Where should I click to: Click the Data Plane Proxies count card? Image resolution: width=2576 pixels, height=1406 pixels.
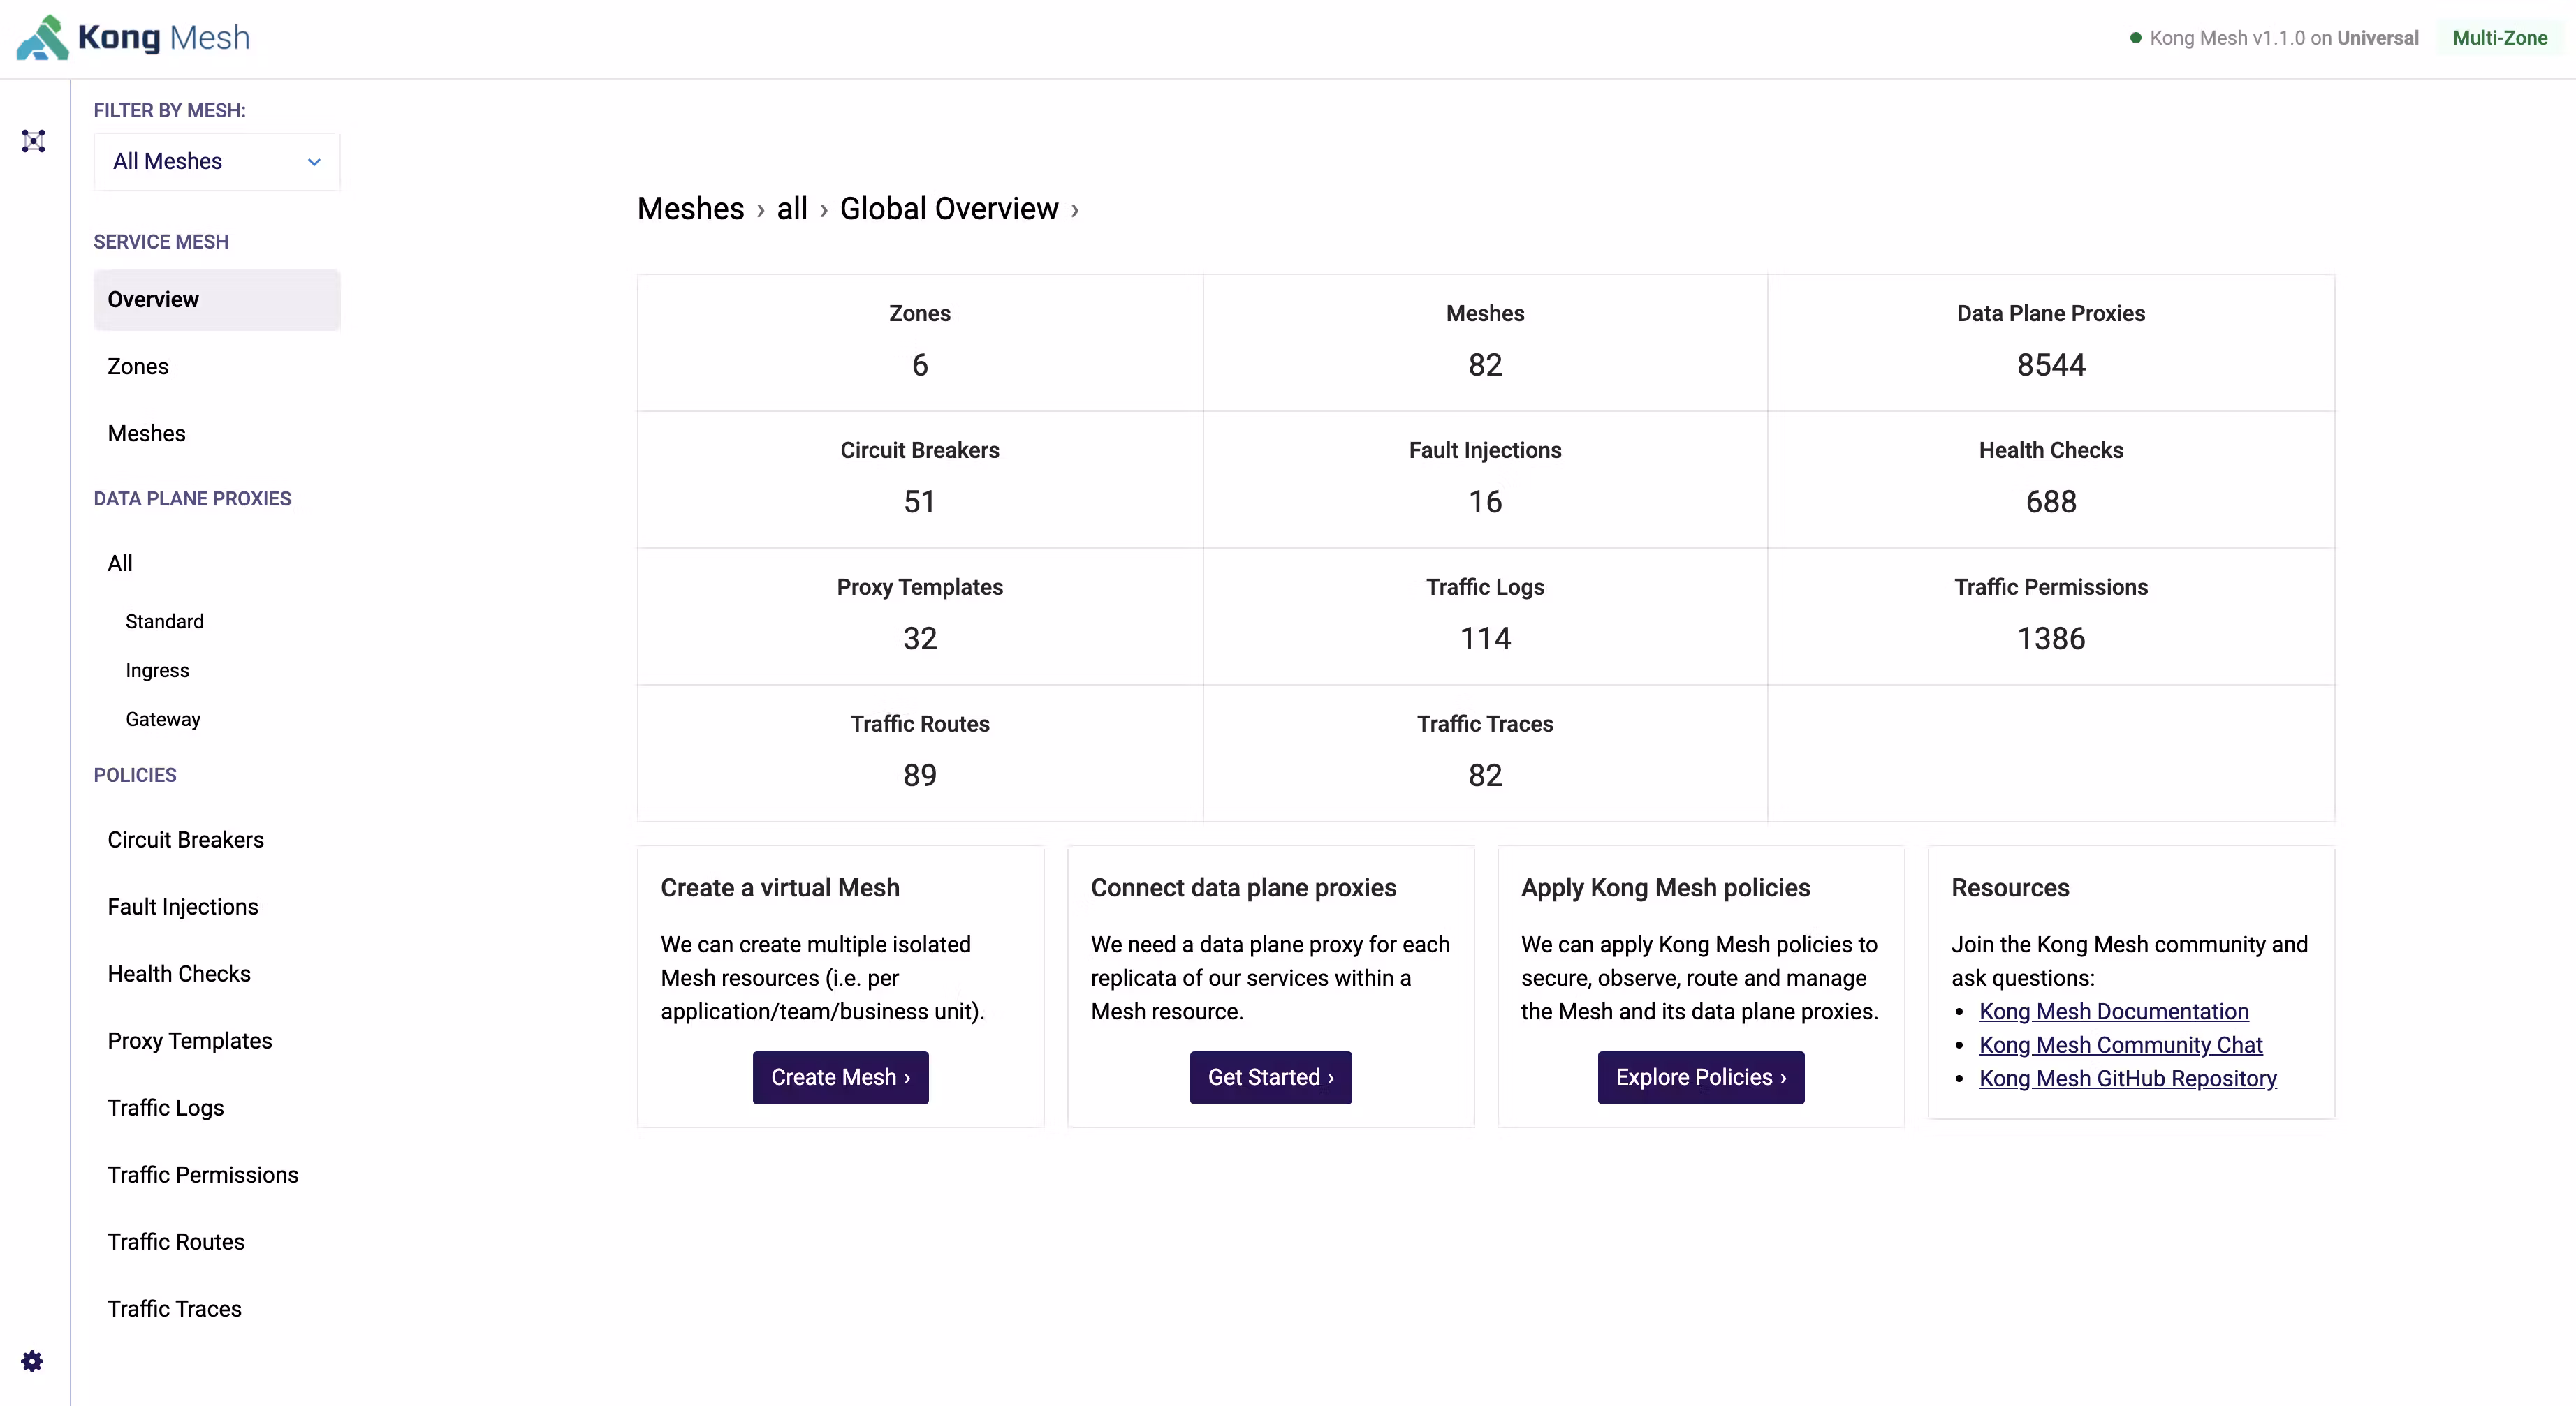coord(2050,343)
